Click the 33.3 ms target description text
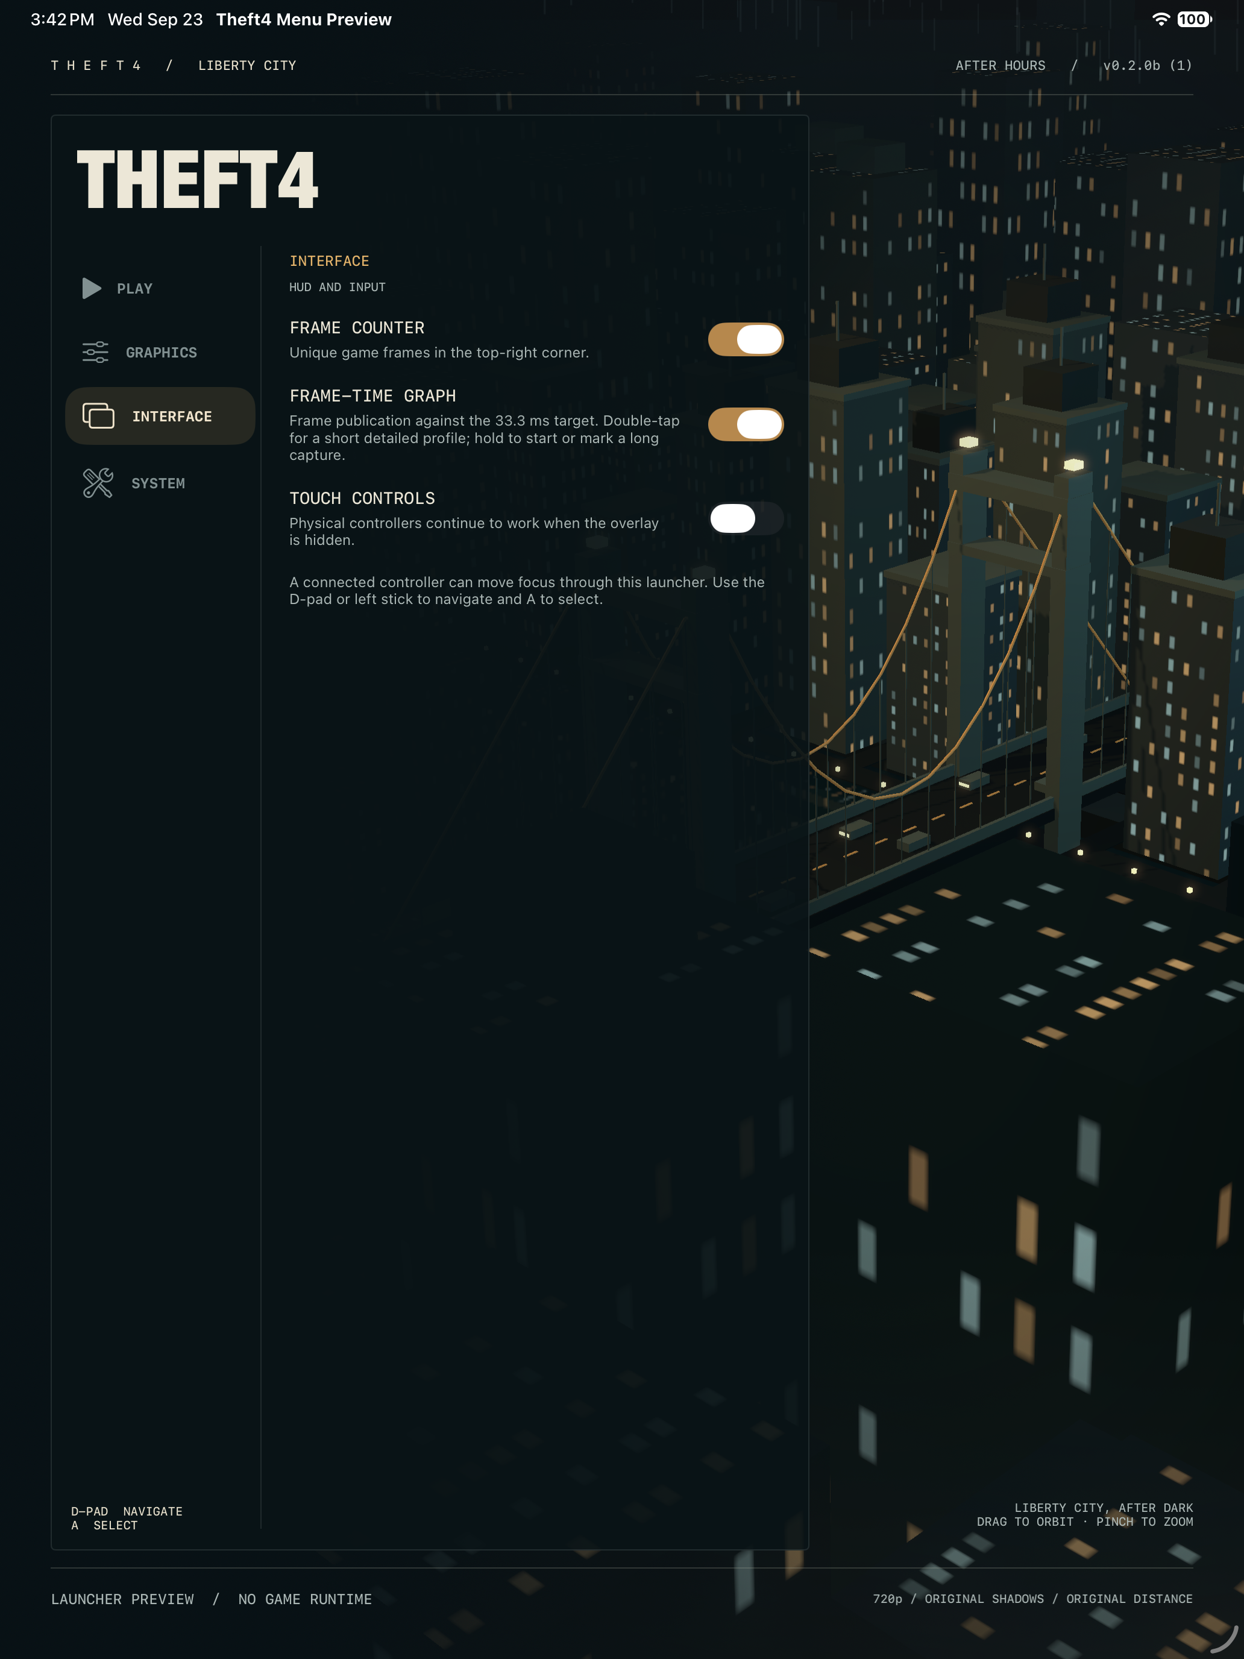This screenshot has height=1659, width=1244. point(485,438)
